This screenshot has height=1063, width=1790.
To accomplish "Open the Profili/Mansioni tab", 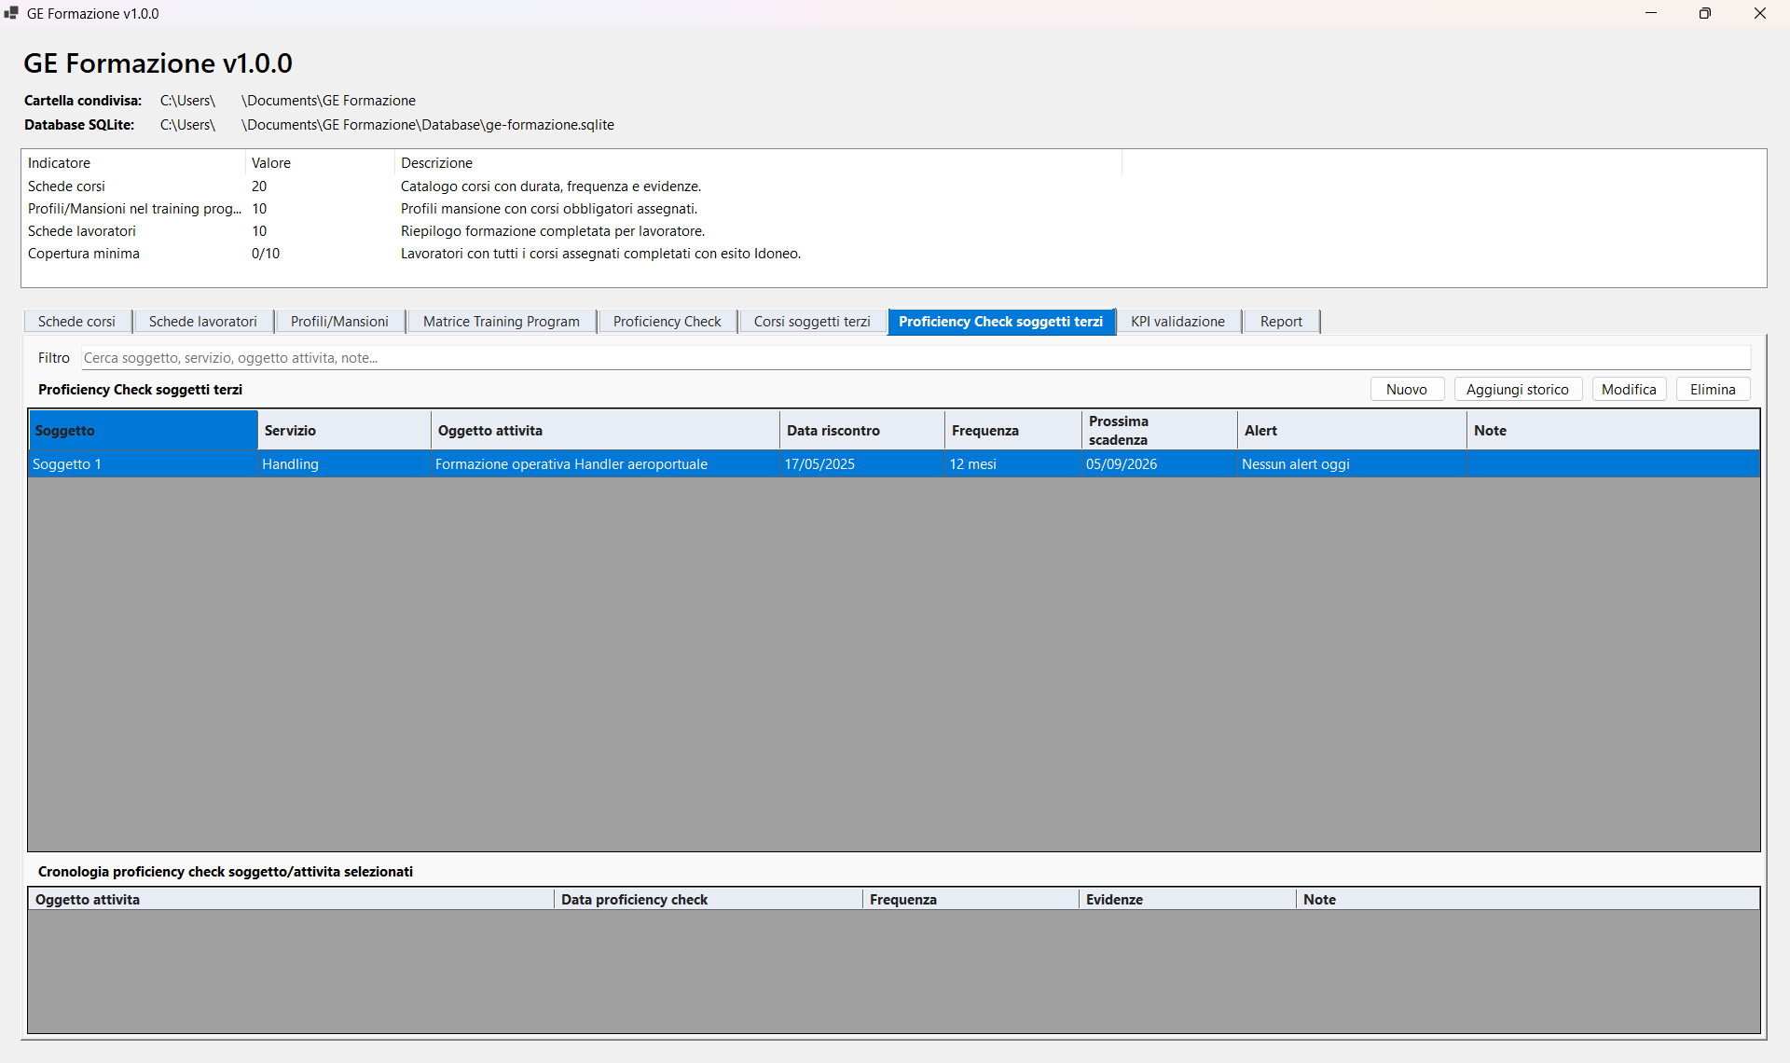I will tap(339, 322).
